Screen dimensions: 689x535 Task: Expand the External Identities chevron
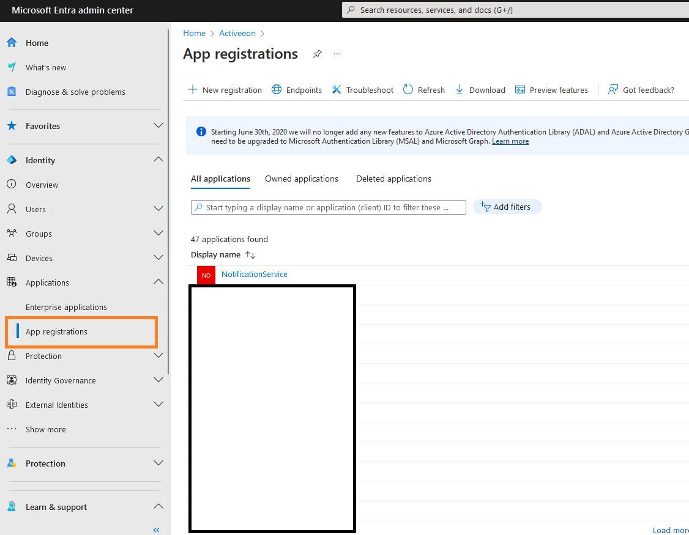click(158, 404)
